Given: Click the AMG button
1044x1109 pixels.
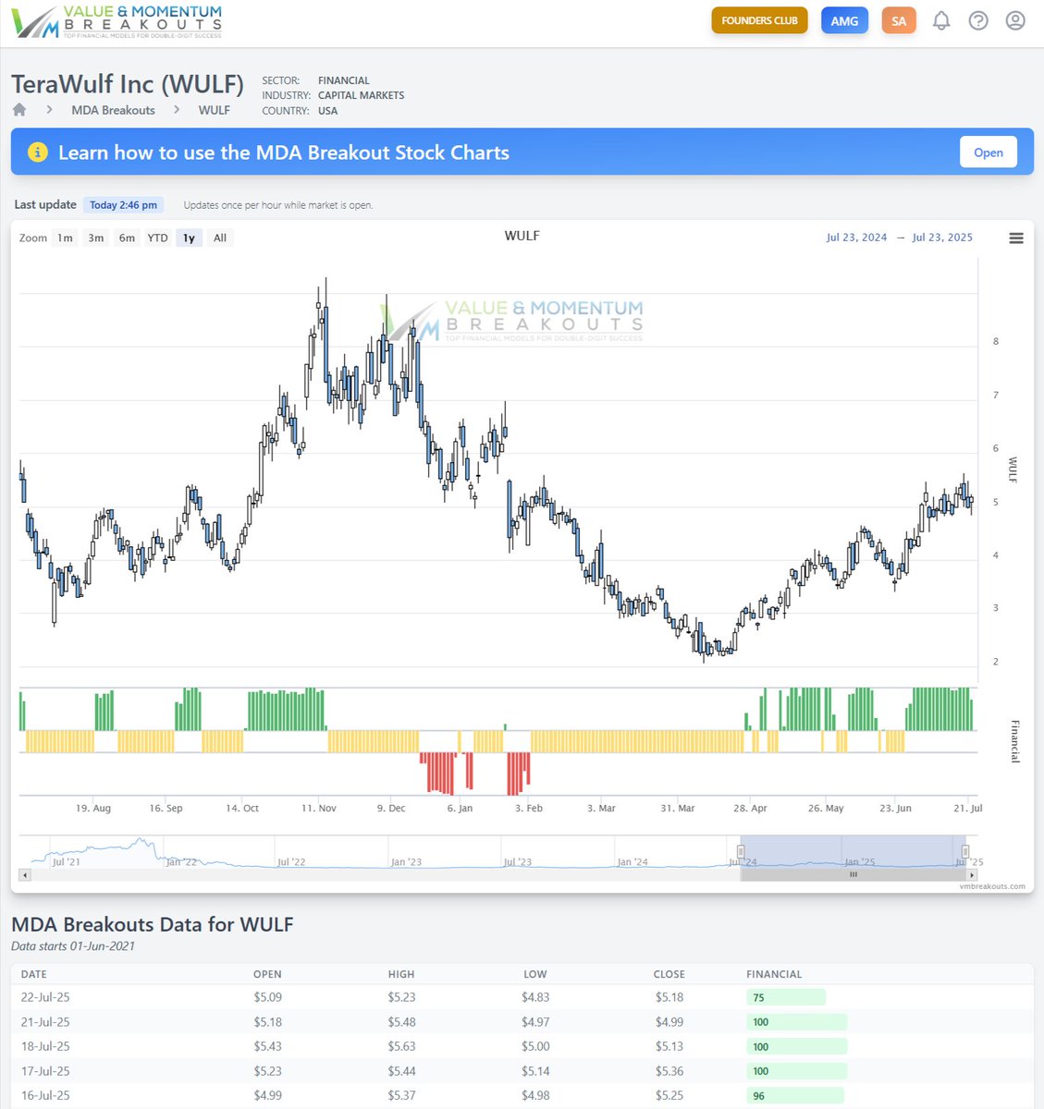Looking at the screenshot, I should click(844, 20).
